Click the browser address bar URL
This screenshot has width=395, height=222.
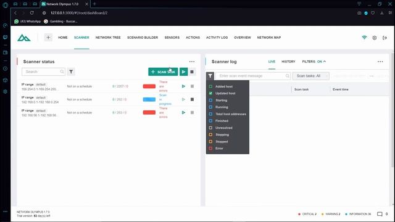pos(79,13)
